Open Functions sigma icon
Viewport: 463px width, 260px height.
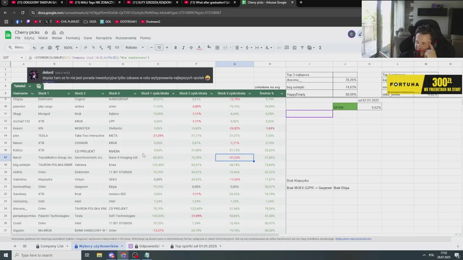pyautogui.click(x=320, y=48)
